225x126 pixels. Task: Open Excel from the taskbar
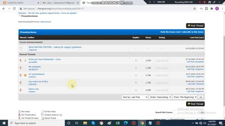tap(118, 123)
